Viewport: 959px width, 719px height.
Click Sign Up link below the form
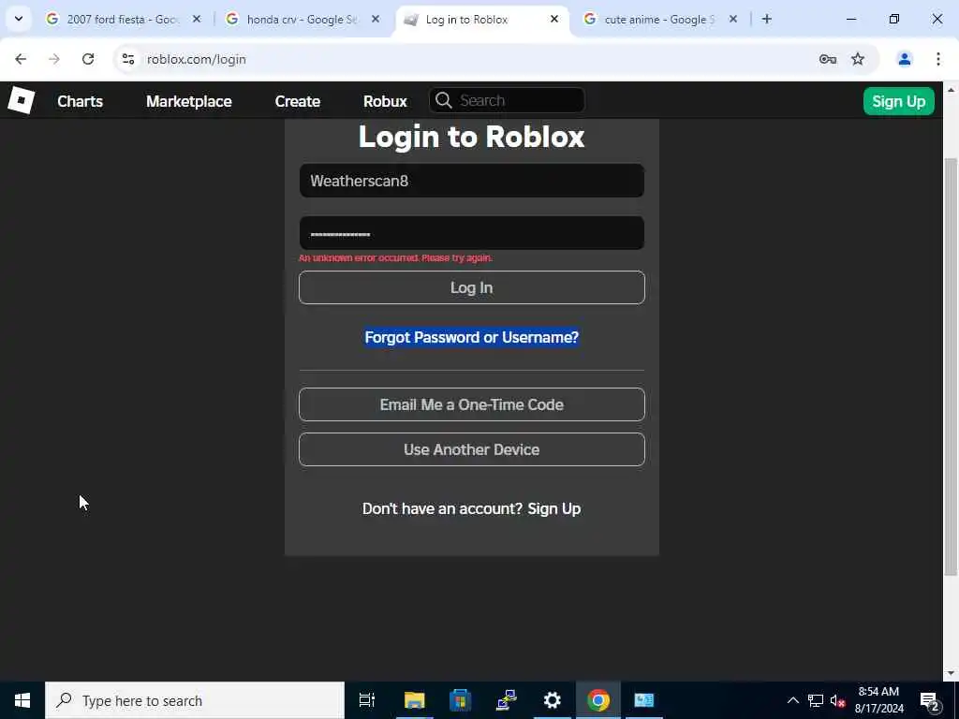point(554,508)
